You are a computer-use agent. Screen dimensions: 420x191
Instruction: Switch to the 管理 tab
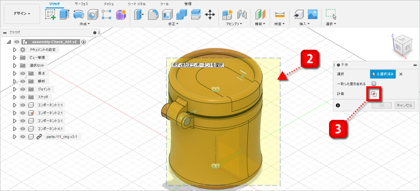point(188,4)
